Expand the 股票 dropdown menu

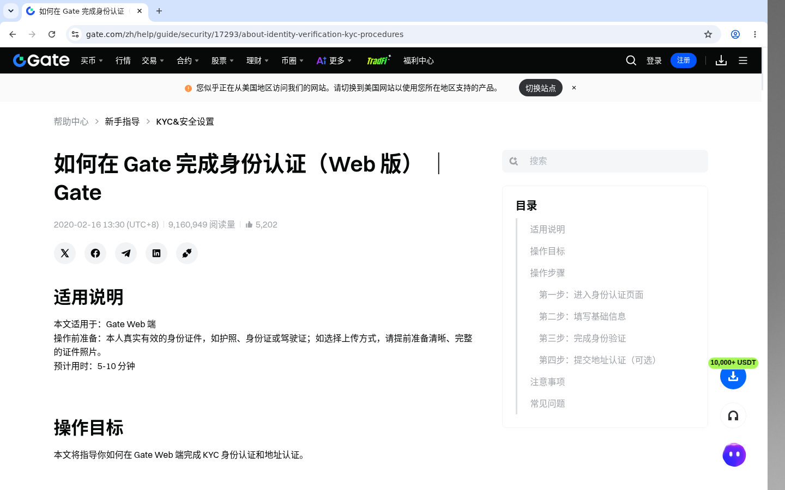223,60
